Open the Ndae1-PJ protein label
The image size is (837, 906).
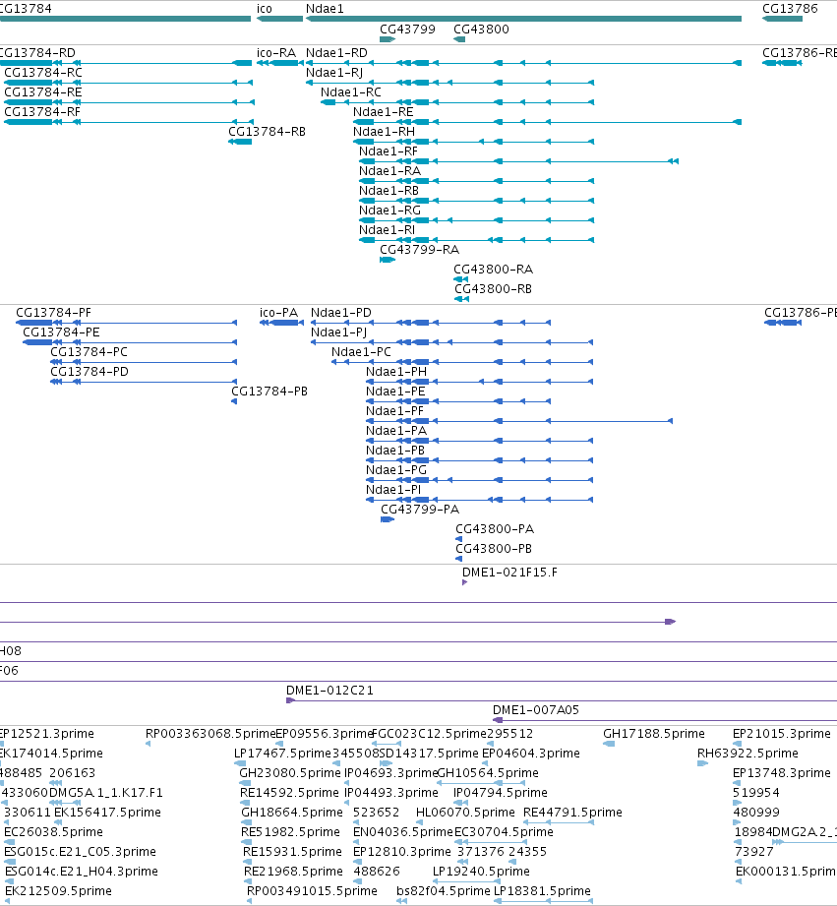coord(339,332)
